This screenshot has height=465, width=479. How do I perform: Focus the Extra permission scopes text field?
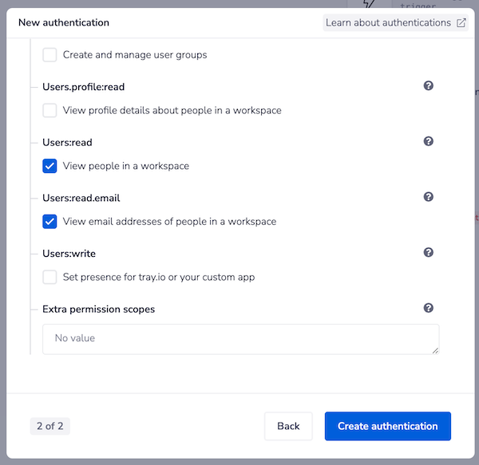[x=240, y=338]
